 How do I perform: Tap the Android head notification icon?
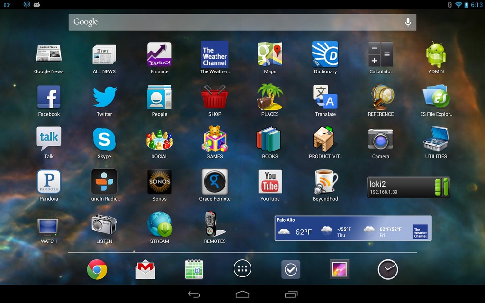click(x=37, y=5)
